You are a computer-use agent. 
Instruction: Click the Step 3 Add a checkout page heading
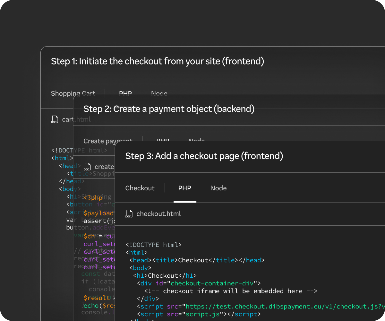pyautogui.click(x=204, y=156)
